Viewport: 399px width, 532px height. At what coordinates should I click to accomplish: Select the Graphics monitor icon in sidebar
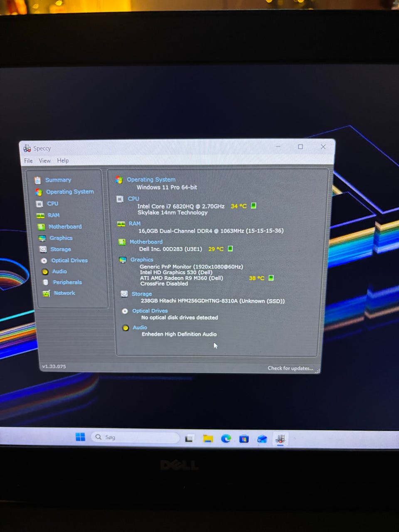[42, 238]
